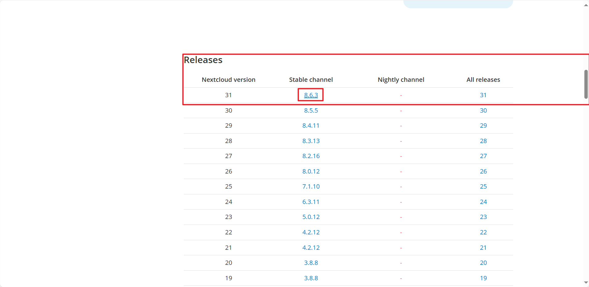
Task: Click Nextcloud version cell 24
Action: coord(229,202)
